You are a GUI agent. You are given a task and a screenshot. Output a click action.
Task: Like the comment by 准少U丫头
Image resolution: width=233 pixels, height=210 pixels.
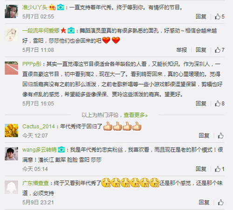coord(219,16)
